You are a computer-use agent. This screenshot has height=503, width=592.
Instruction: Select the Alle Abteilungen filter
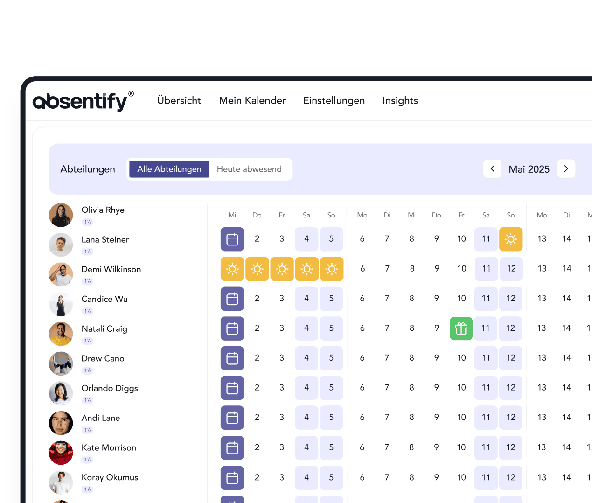169,169
